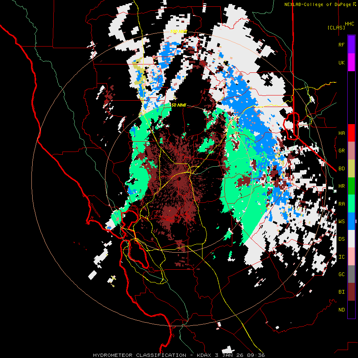Screen dimensions: 358x358
Task: Click the DS legend label
Action: pos(341,239)
